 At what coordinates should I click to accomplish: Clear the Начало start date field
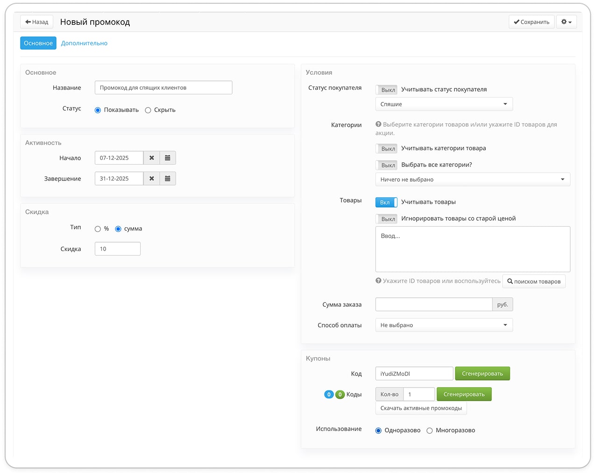point(151,158)
